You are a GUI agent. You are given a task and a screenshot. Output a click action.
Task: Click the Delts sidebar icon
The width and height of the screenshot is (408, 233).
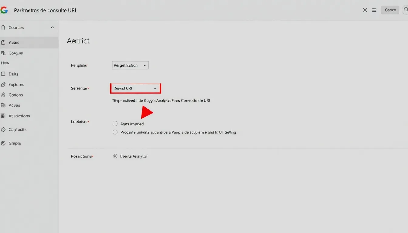3,74
